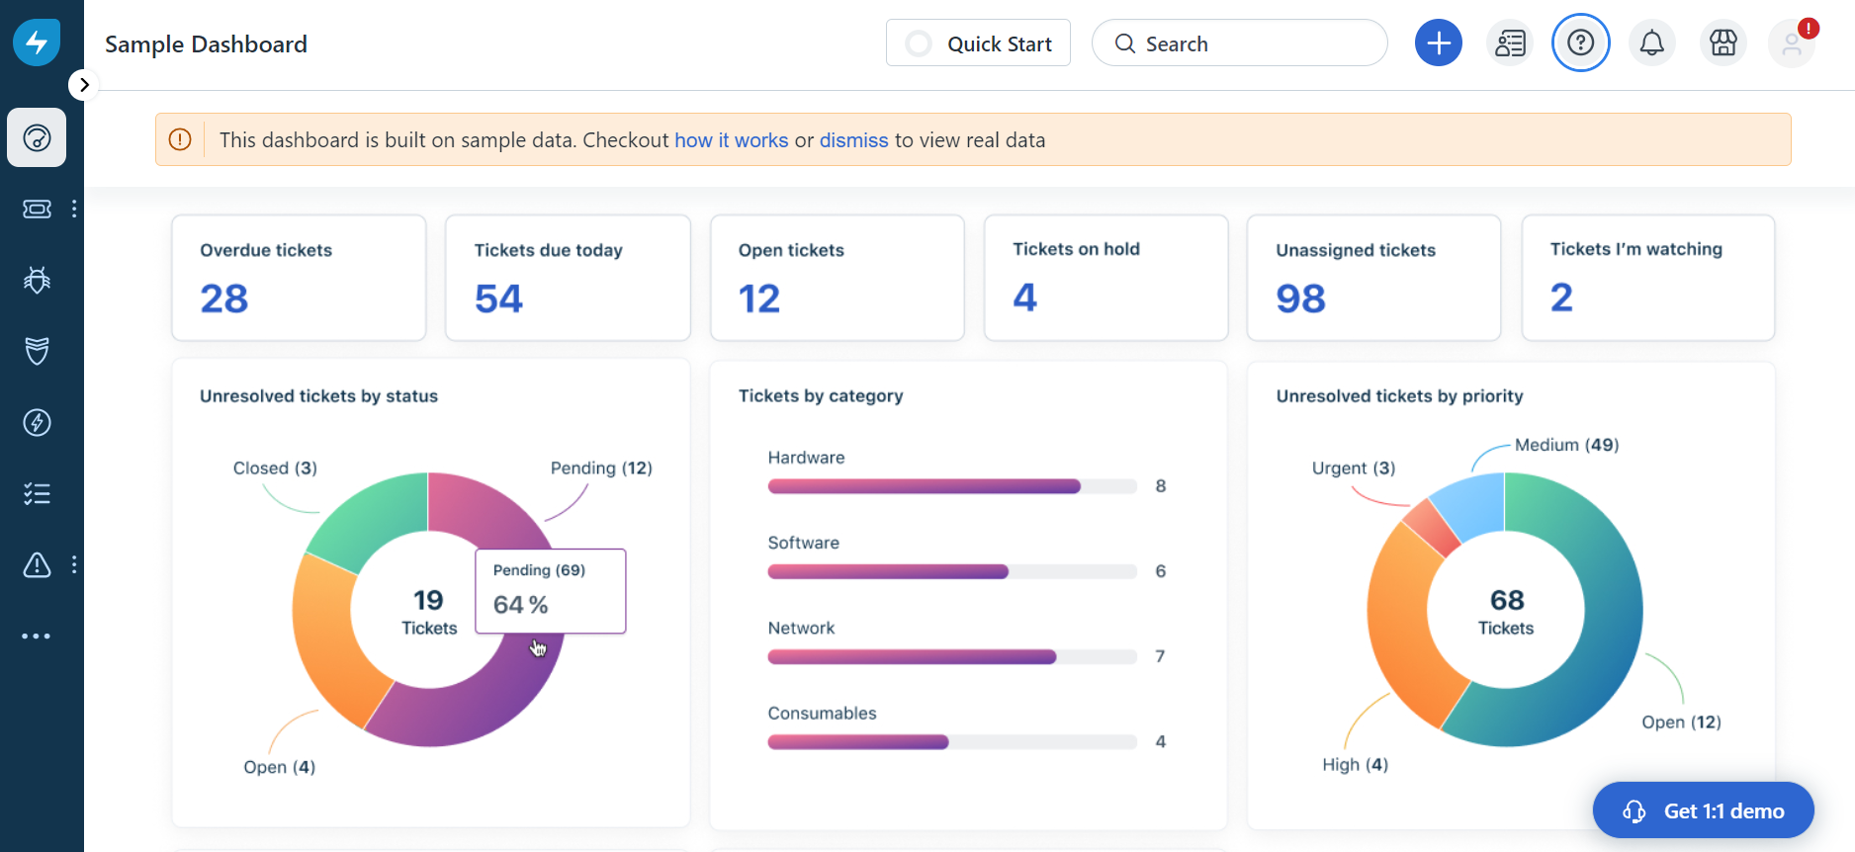Click the notifications bell icon
This screenshot has width=1855, height=852.
(x=1652, y=43)
